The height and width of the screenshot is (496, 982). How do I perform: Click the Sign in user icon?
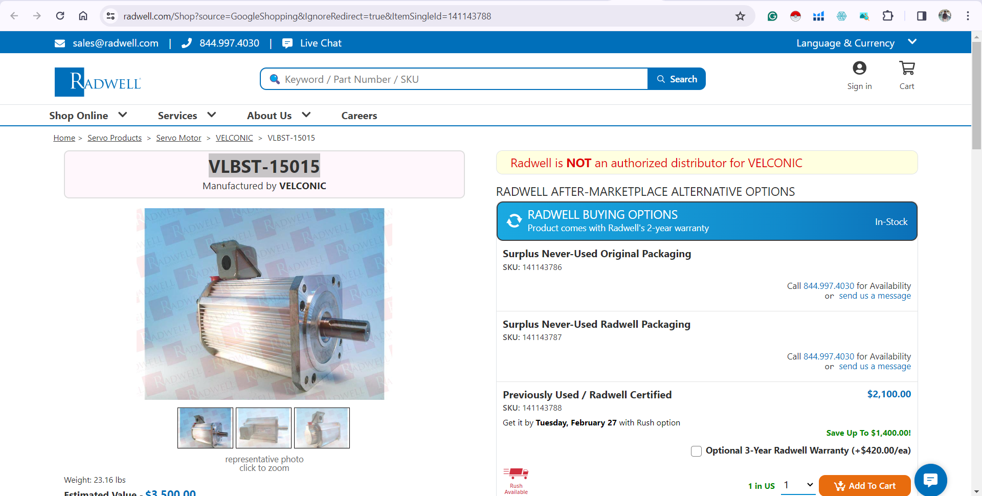(x=860, y=68)
